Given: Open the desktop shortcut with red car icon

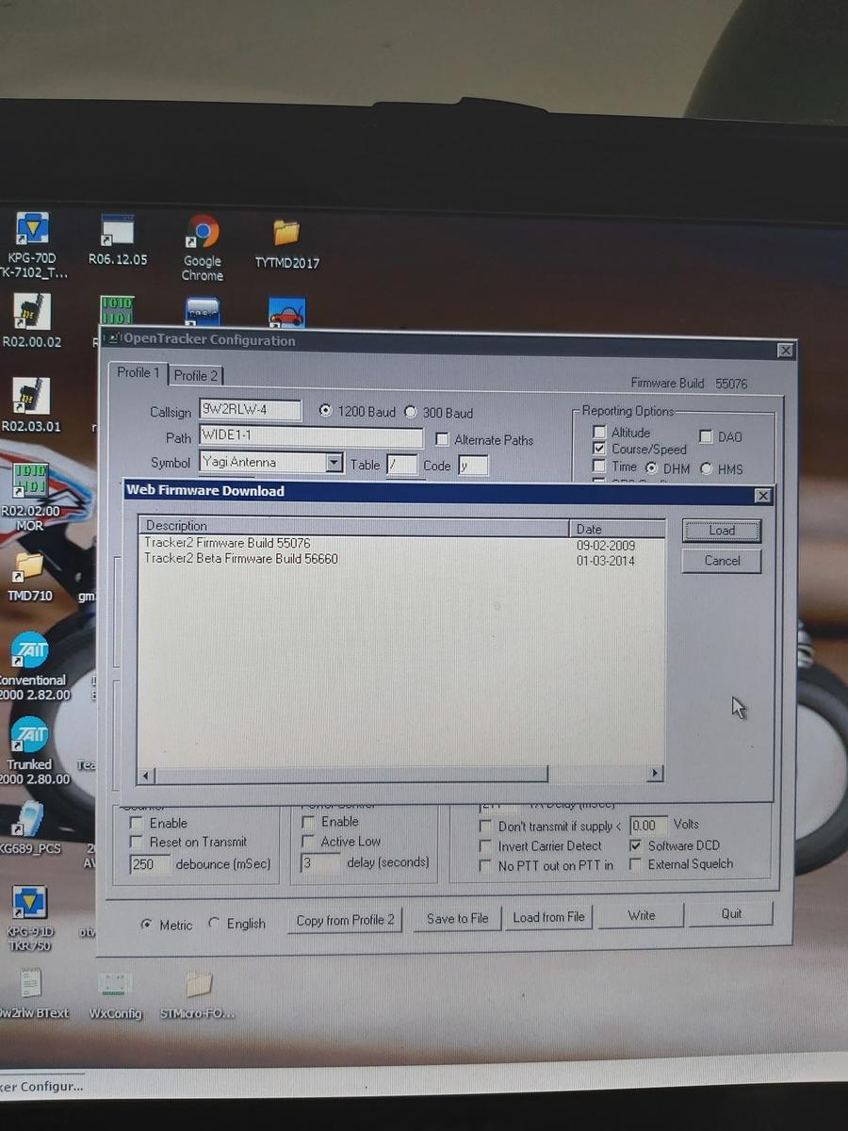Looking at the screenshot, I should coord(286,313).
